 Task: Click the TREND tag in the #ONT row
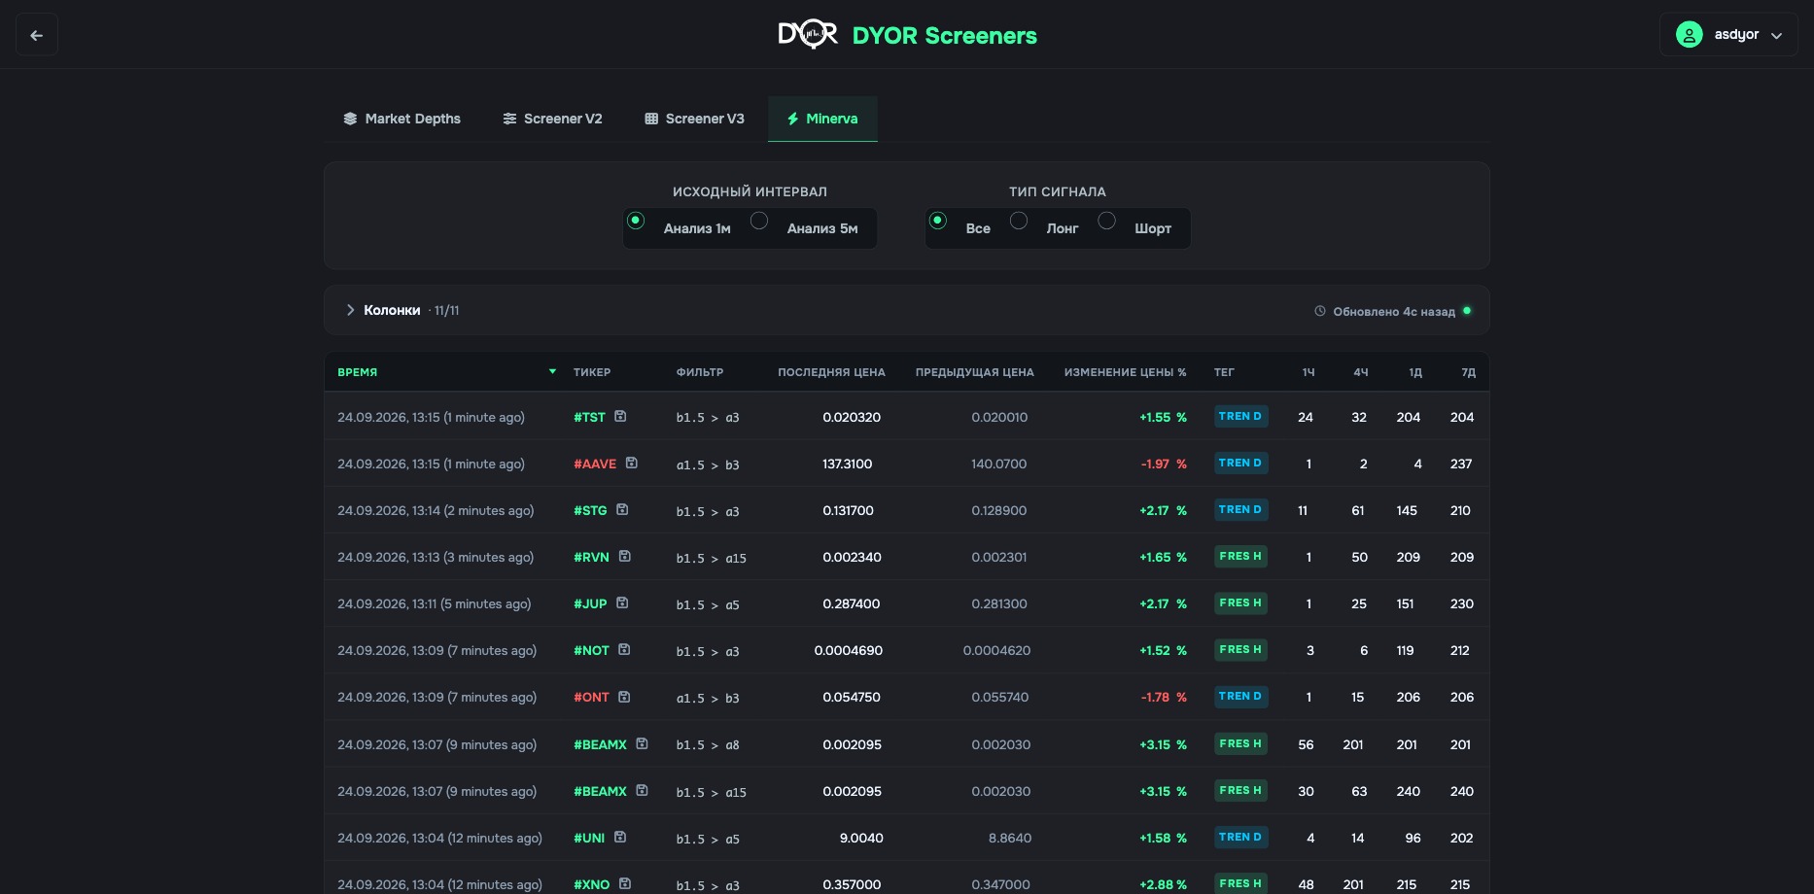click(x=1240, y=696)
